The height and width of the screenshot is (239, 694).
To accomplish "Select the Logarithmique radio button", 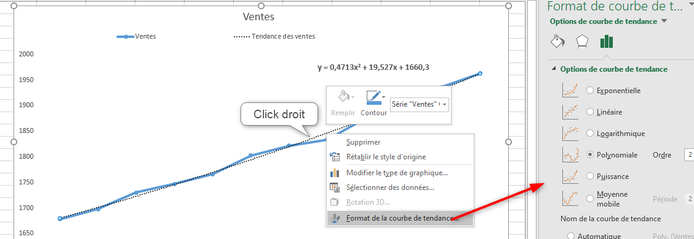I will click(x=589, y=133).
